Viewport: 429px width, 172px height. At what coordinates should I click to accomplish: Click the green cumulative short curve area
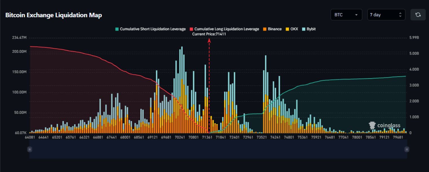coord(338,107)
